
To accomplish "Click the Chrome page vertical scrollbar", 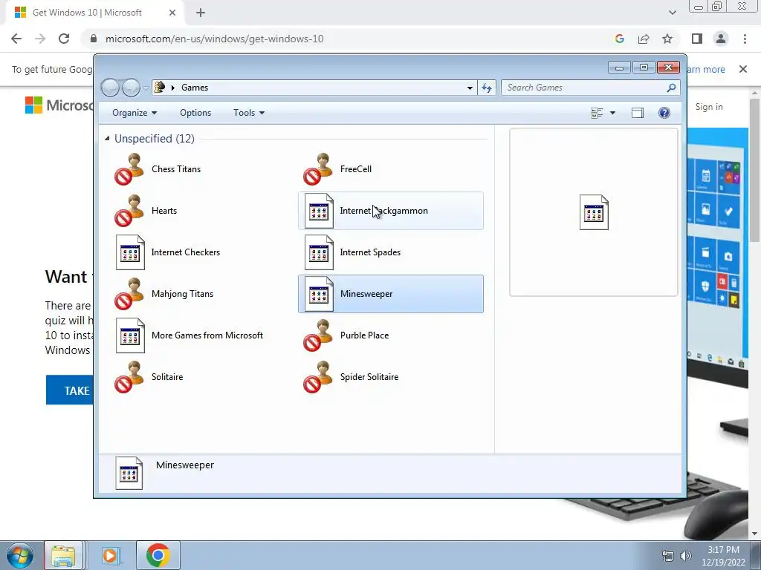I will click(754, 170).
